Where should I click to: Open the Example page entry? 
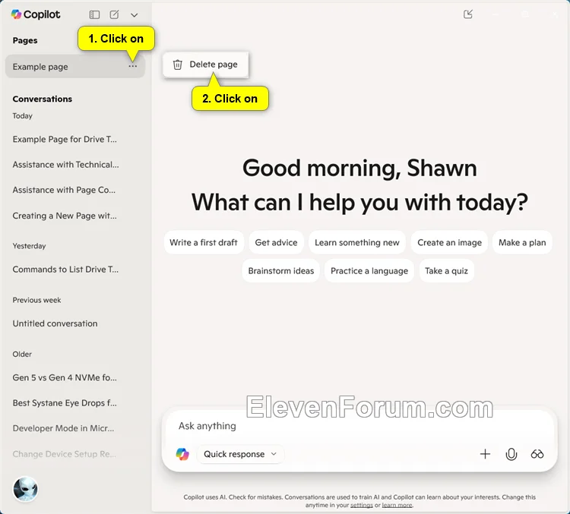tap(75, 67)
